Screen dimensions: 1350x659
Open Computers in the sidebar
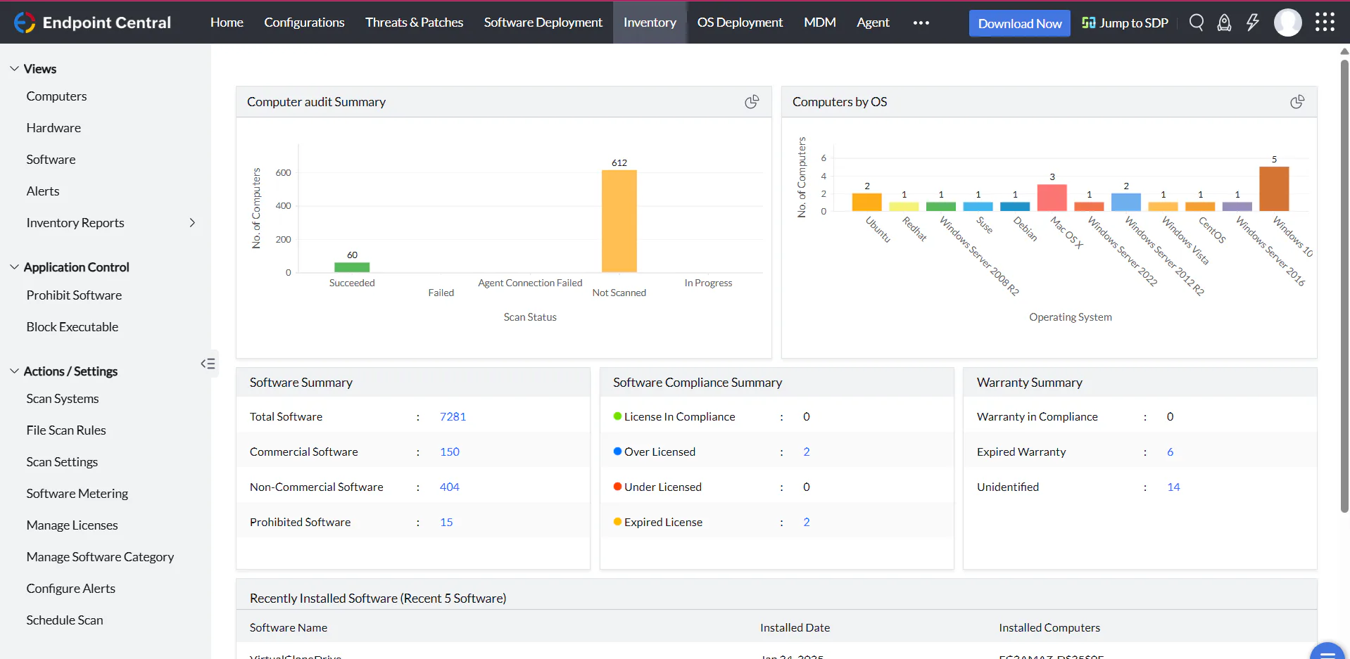tap(56, 96)
